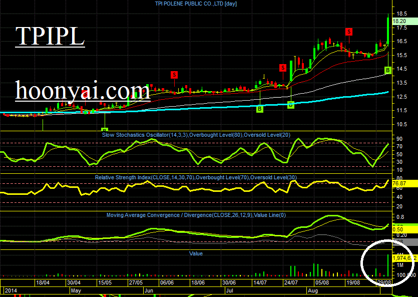Click the 06/06 date label
This screenshot has height=297, width=418.
click(x=167, y=282)
